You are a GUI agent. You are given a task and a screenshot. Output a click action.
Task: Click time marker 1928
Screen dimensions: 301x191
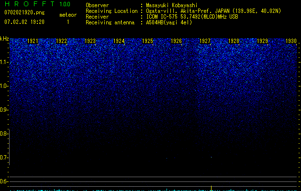pyautogui.click(x=234, y=41)
